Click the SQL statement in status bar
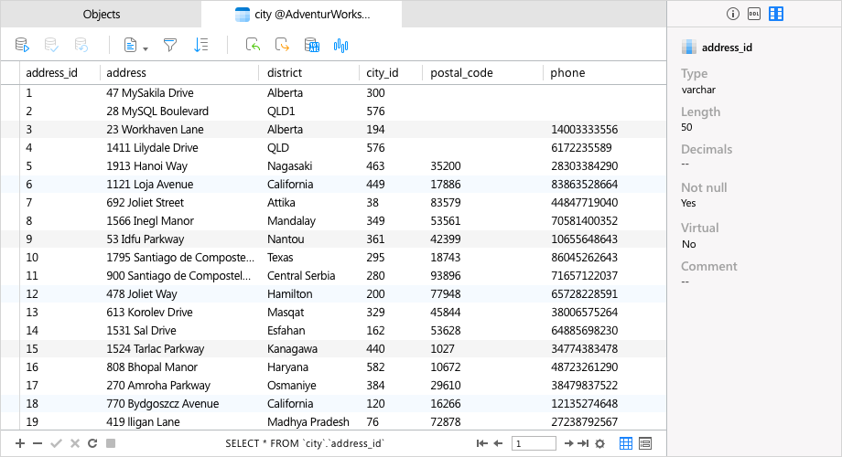 (305, 443)
